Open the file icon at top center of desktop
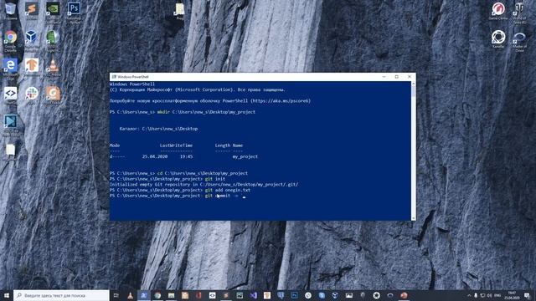The width and height of the screenshot is (536, 301). pos(180,10)
